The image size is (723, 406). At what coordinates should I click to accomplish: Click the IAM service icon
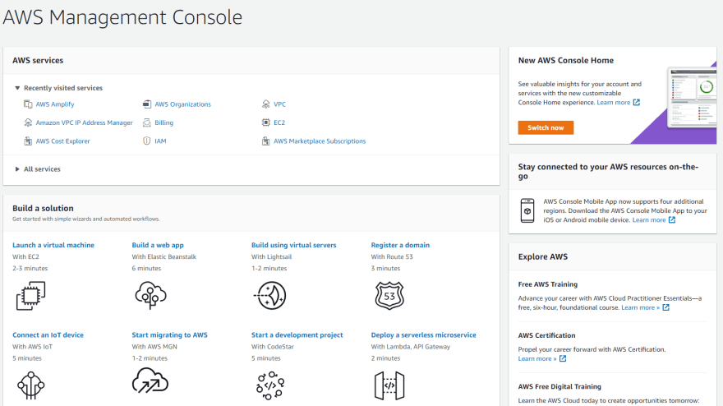coord(146,141)
